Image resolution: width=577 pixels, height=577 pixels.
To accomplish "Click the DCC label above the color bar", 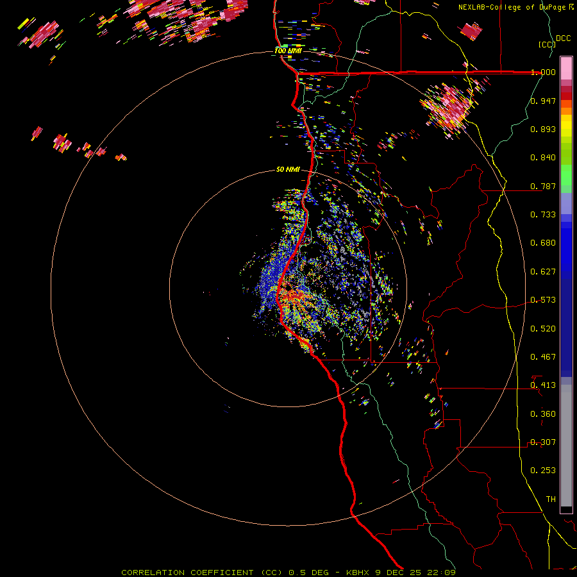I will pyautogui.click(x=563, y=38).
